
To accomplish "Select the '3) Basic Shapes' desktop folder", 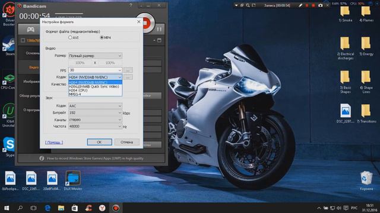I will click(x=346, y=82).
